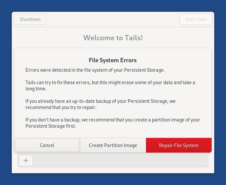Click the plus icon to add settings
Screen dimensions: 226x185
[26, 160]
